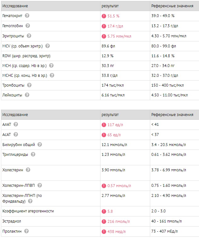The width and height of the screenshot is (199, 238).
Task: Click the help icon next to Тромбоциты
Action: (x=29, y=85)
